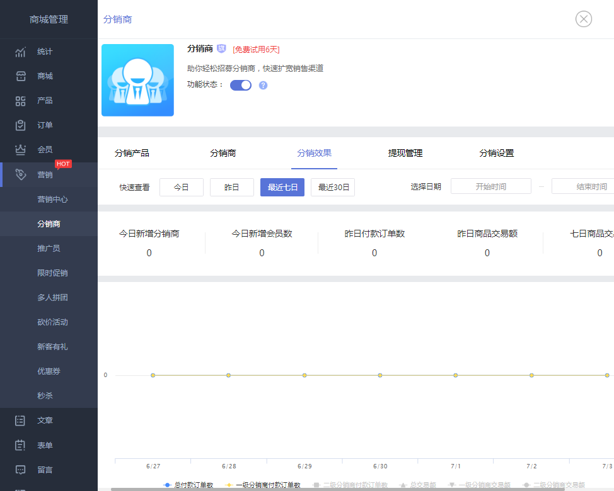Screen dimensions: 614x491
Task: Select the 最近七日 quick filter
Action: pyautogui.click(x=282, y=187)
